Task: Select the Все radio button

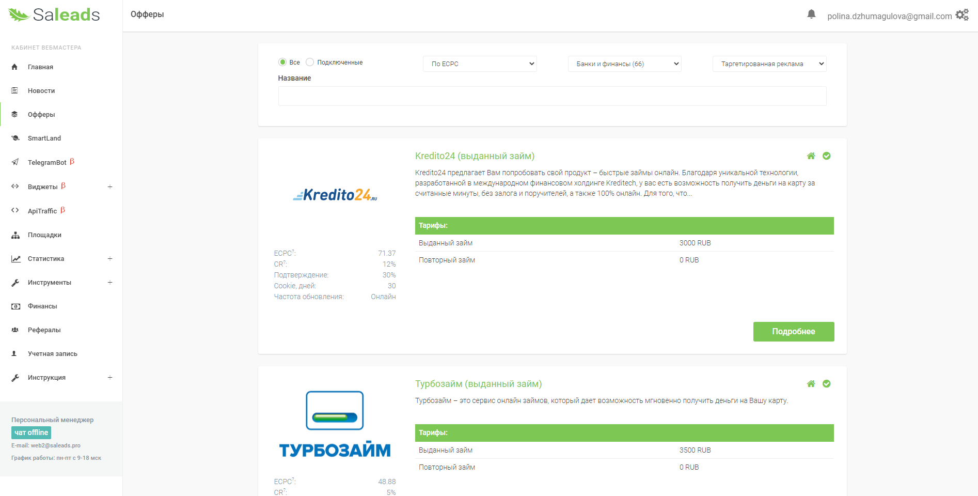Action: [282, 62]
